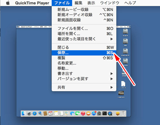Open Maps icon in Dock

pos(67,114)
